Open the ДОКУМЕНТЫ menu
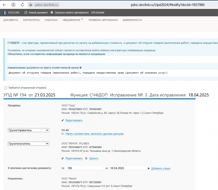 click(11, 20)
